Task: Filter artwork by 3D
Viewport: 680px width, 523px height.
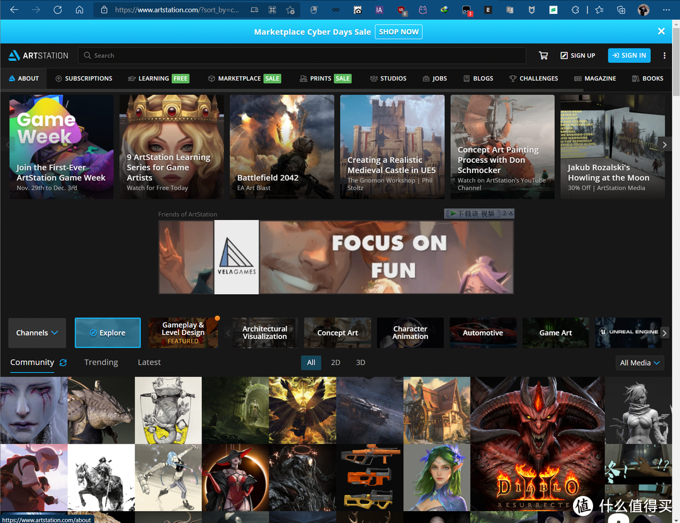Action: [360, 362]
